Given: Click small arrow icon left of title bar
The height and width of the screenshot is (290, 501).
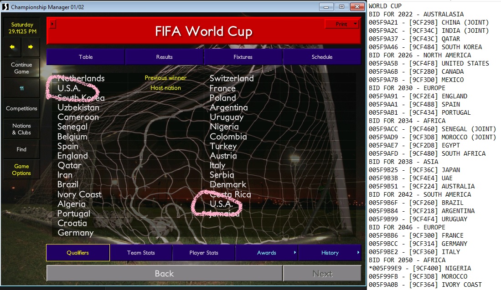Looking at the screenshot, I should [x=53, y=24].
